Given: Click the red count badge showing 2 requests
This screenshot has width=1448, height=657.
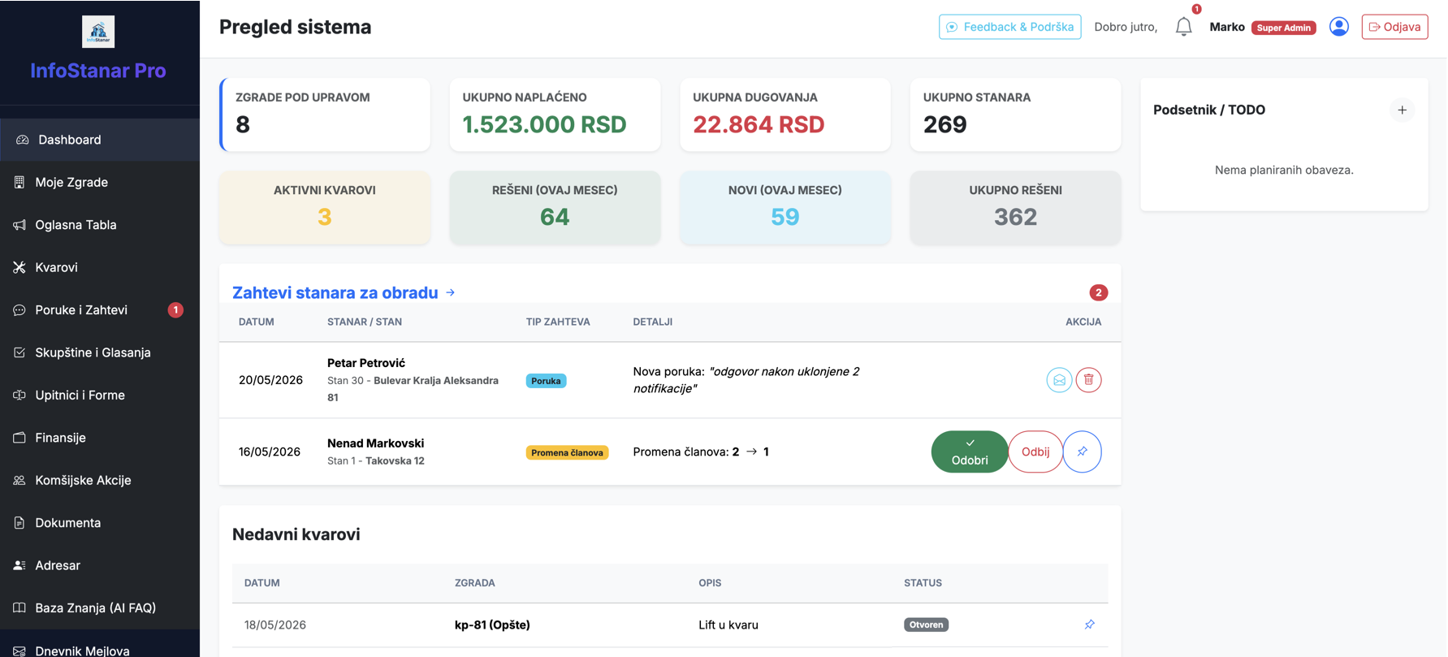Looking at the screenshot, I should click(x=1098, y=292).
